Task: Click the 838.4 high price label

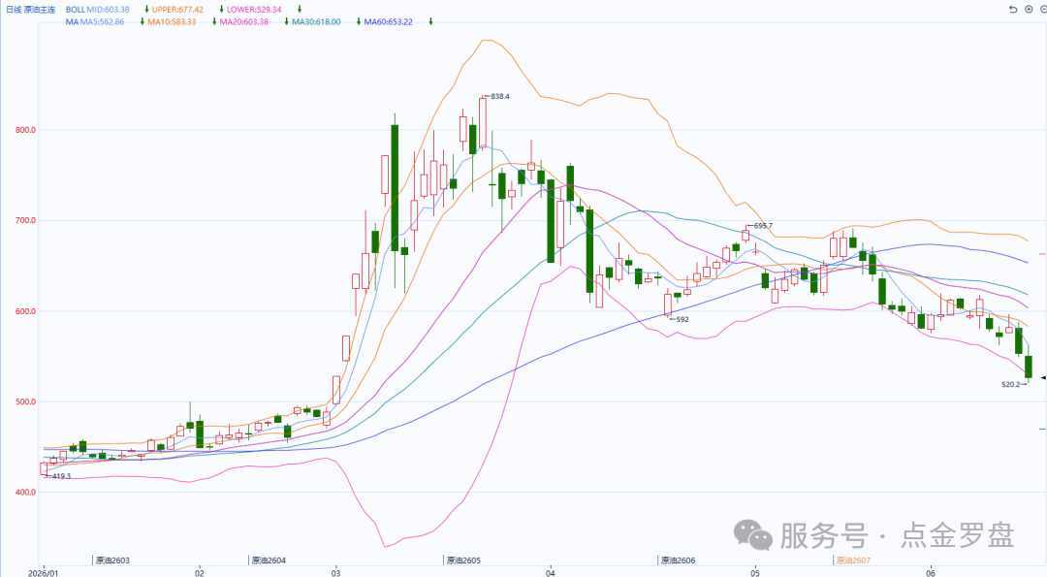Action: (x=500, y=96)
